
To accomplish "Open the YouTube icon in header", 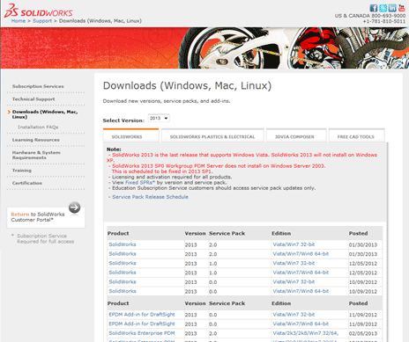I will click(401, 8).
